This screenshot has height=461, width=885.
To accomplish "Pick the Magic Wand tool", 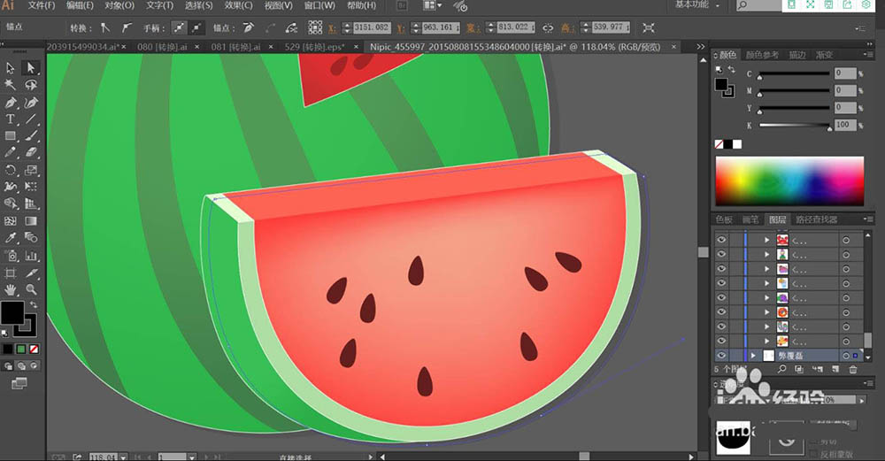I will [x=11, y=85].
